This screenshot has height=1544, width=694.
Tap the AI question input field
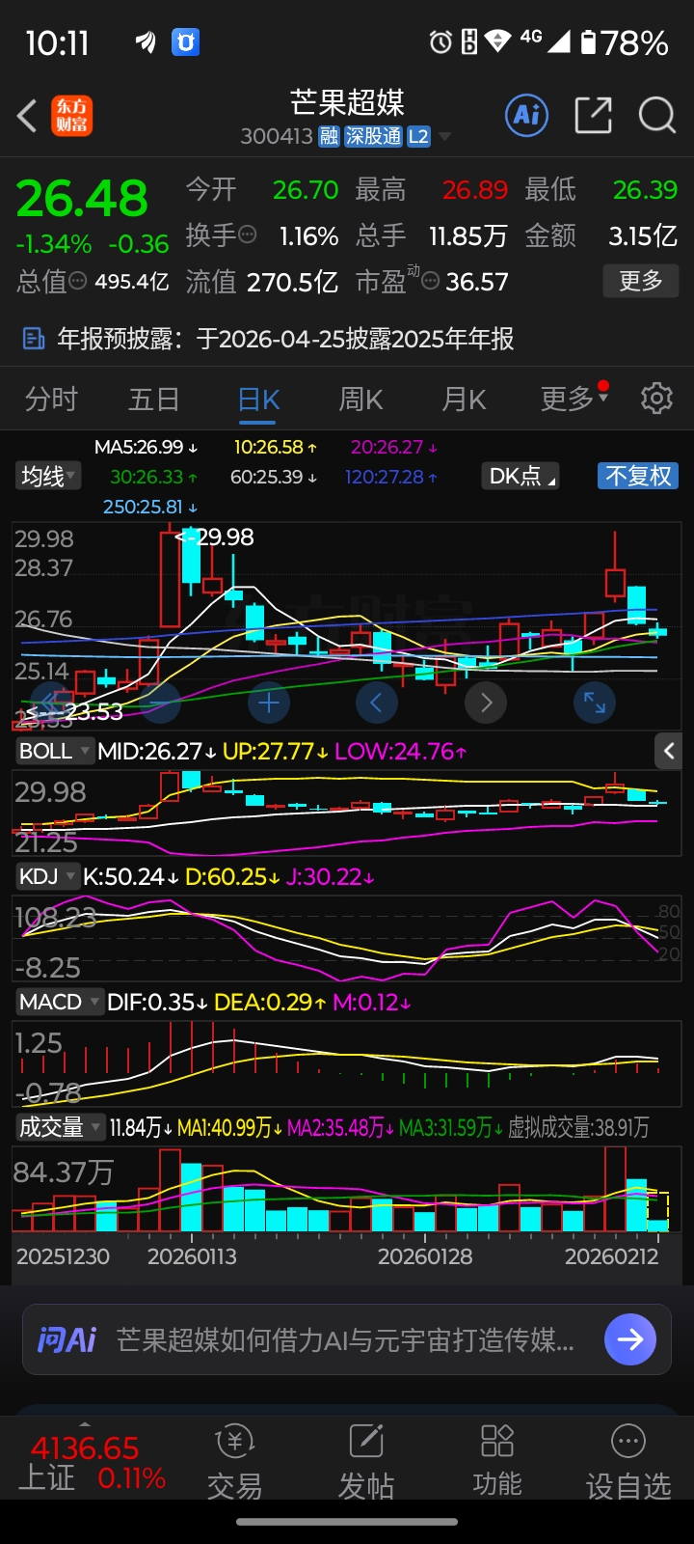tap(347, 1339)
